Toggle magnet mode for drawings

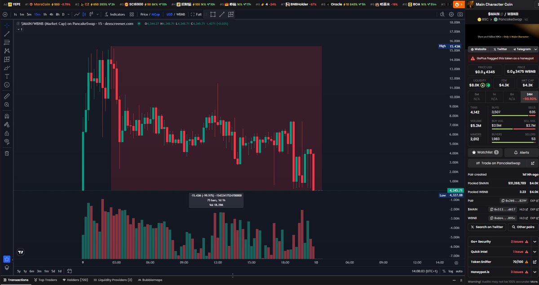point(7,116)
